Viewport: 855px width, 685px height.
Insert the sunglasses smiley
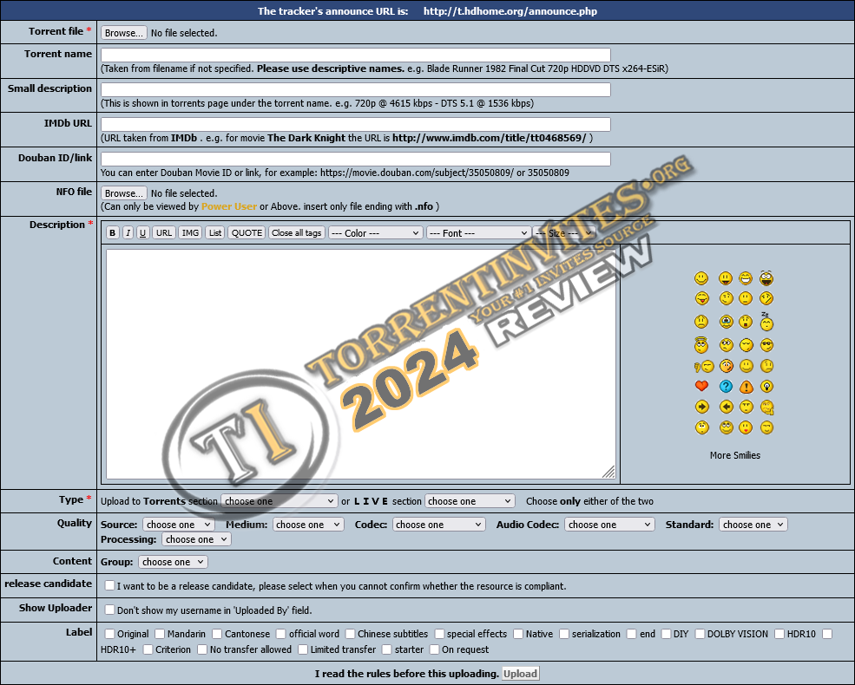click(766, 344)
